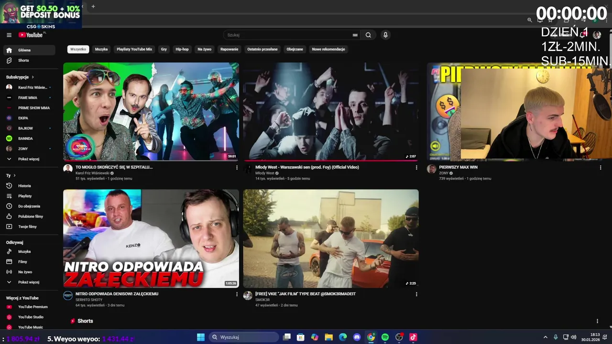Start voice search with the microphone icon
Screen dimensions: 612x344
385,35
